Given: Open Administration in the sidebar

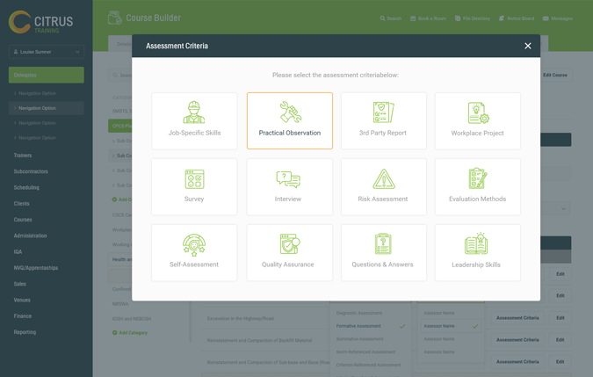Looking at the screenshot, I should [x=30, y=236].
